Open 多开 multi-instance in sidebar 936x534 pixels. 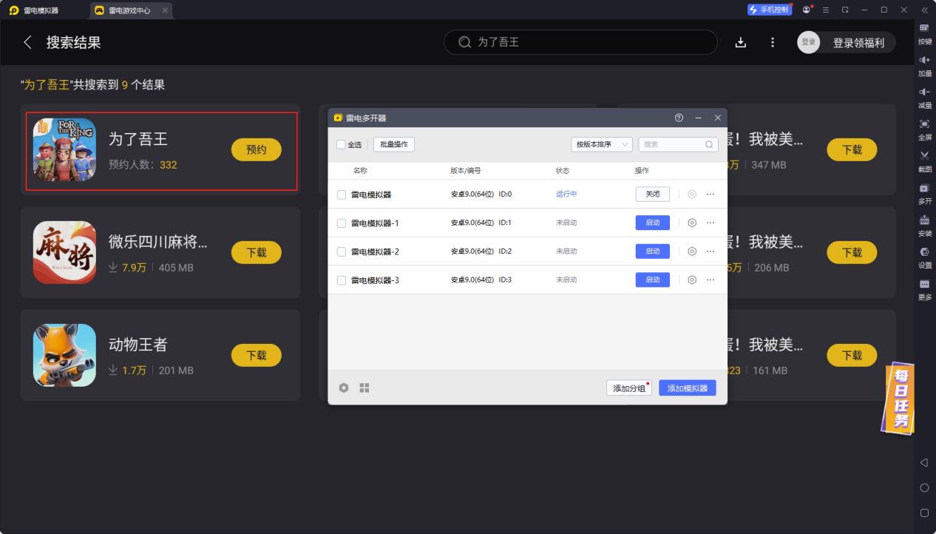[925, 194]
